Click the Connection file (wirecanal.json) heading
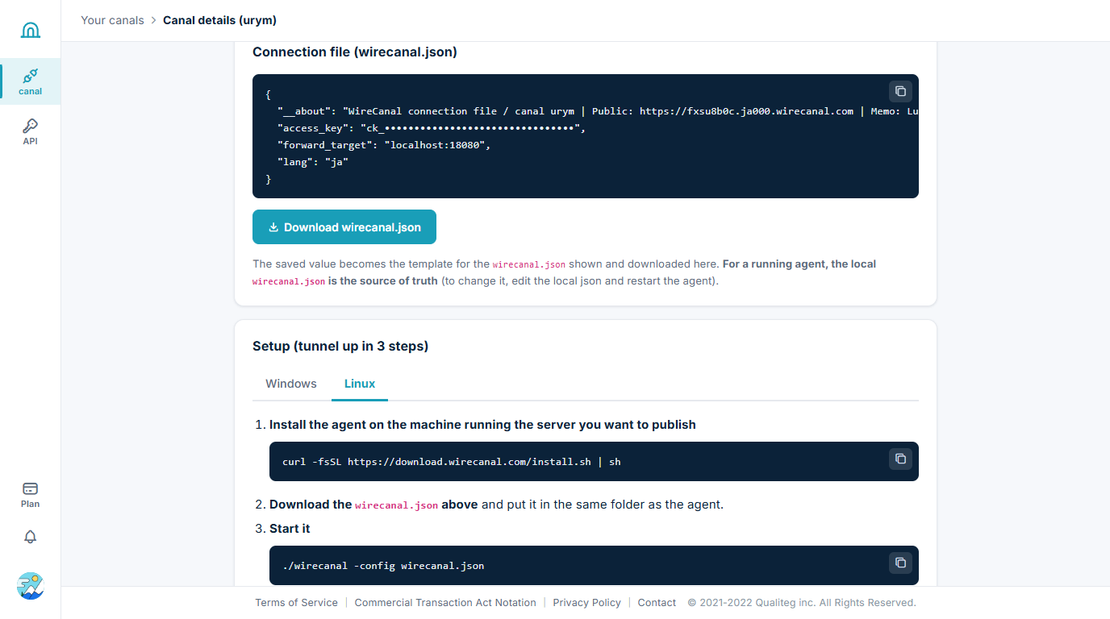1110x619 pixels. [x=355, y=52]
